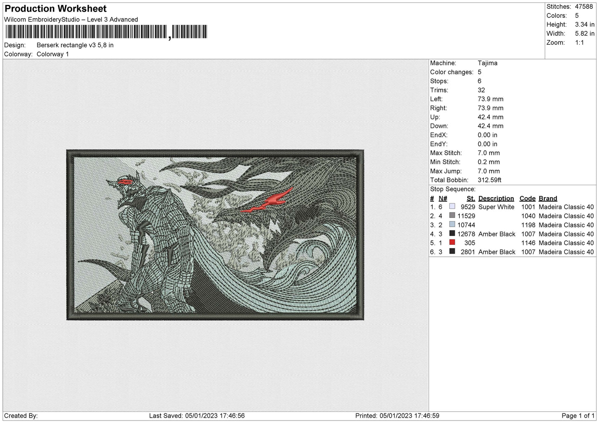The image size is (599, 423).
Task: Click the design name Berserk rectangle v3
Action: click(x=75, y=45)
